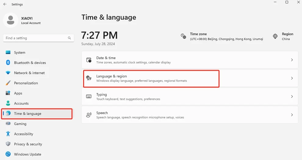Viewport: 302px width, 160px height.
Task: Click the Typing keyboard icon
Action: point(89,96)
